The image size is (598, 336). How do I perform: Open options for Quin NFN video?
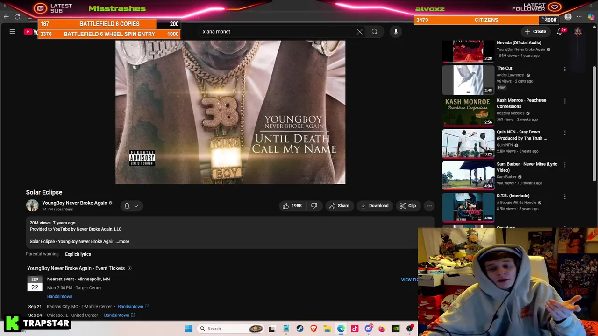565,133
